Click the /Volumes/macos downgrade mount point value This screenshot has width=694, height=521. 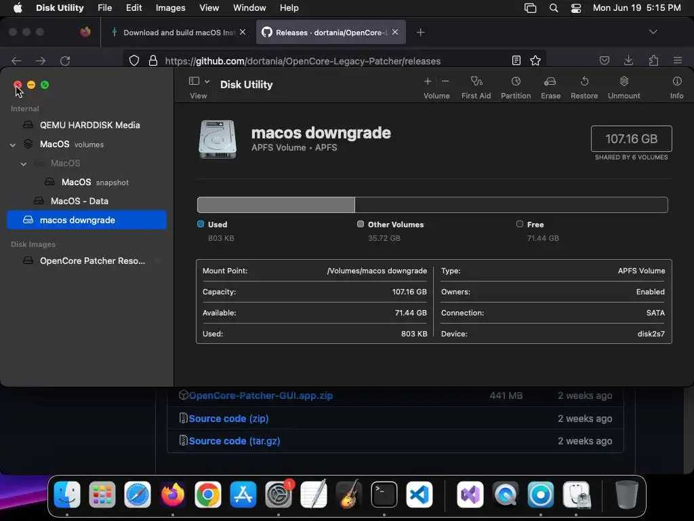(377, 271)
